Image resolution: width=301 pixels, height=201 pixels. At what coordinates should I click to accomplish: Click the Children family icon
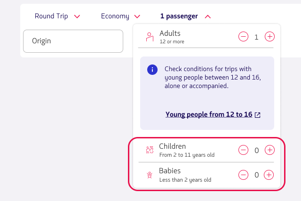pyautogui.click(x=150, y=150)
